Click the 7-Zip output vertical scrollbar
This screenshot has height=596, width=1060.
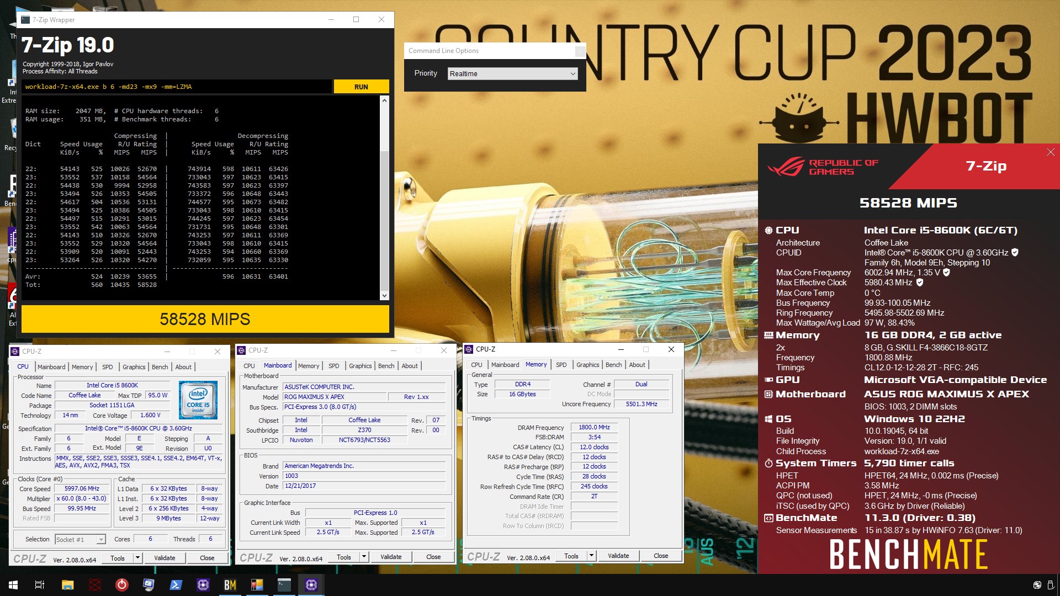384,199
